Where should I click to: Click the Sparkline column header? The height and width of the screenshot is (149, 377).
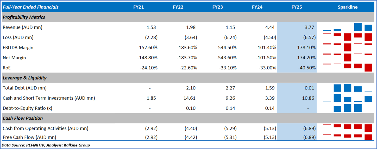pyautogui.click(x=348, y=7)
